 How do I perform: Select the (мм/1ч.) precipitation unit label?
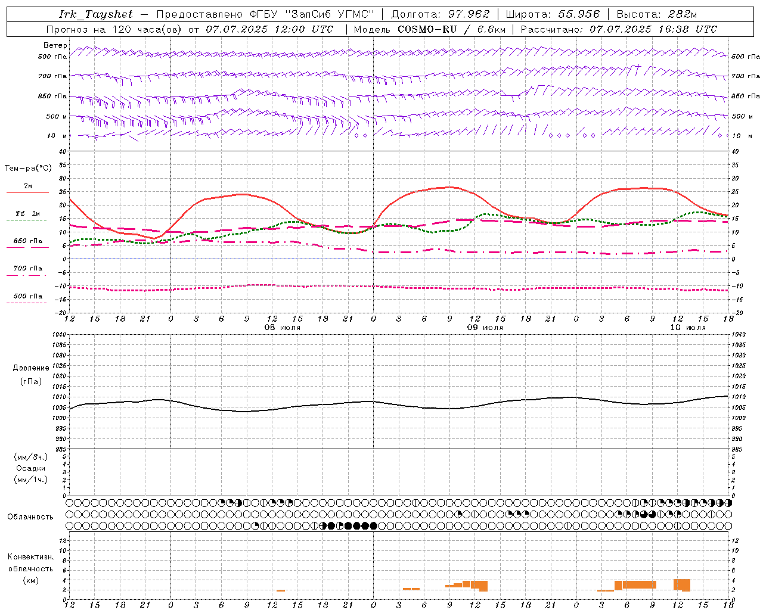coord(31,480)
